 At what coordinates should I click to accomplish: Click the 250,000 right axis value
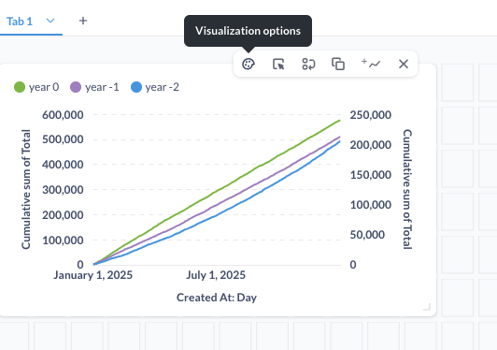click(371, 115)
